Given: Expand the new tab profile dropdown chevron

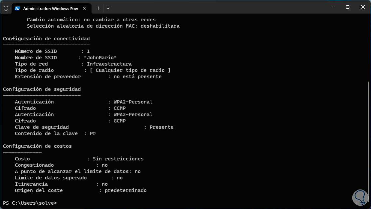Looking at the screenshot, I should [x=108, y=8].
